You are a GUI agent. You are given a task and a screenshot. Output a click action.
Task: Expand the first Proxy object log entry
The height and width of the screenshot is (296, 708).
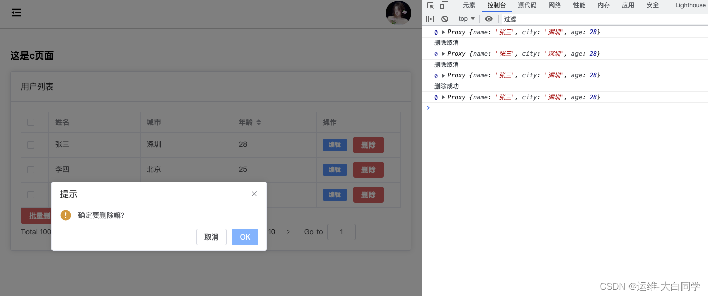pos(443,32)
